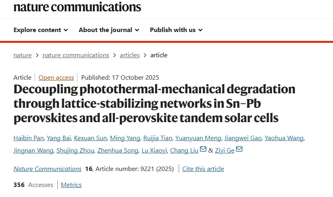View article Metrics
The image size is (333, 197).
(71, 185)
